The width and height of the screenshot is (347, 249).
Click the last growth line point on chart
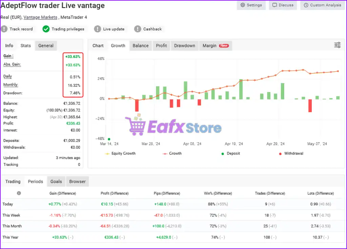pos(338,71)
